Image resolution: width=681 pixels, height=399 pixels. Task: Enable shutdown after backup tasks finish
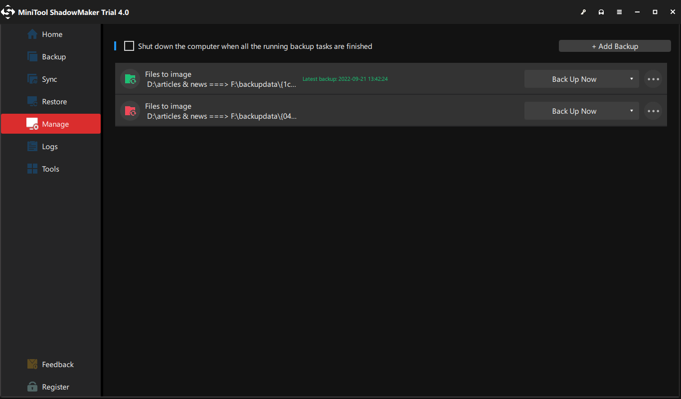click(129, 46)
